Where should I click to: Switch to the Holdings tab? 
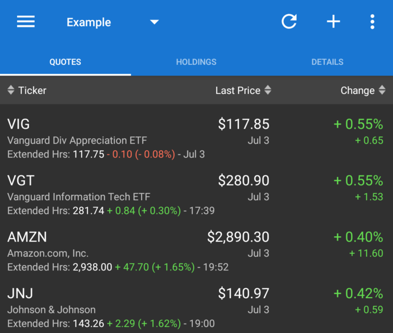[196, 62]
